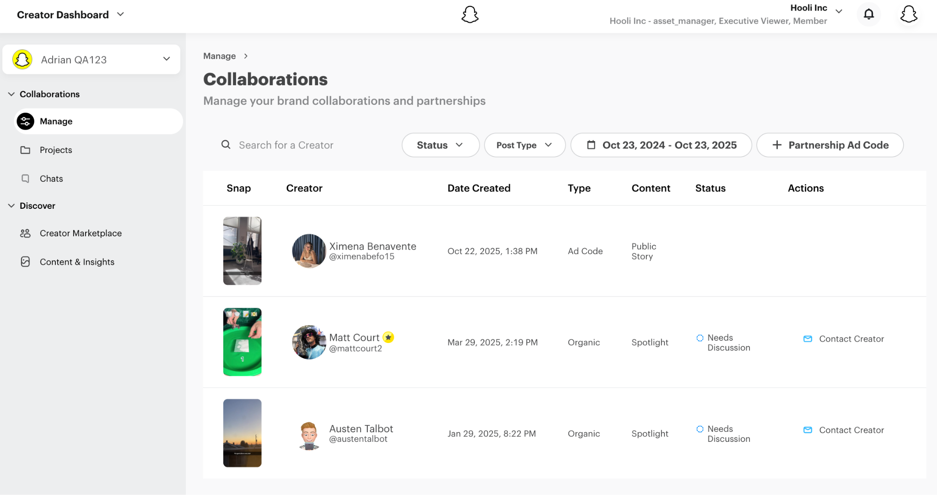
Task: Open the Status filter dropdown
Action: click(x=441, y=145)
